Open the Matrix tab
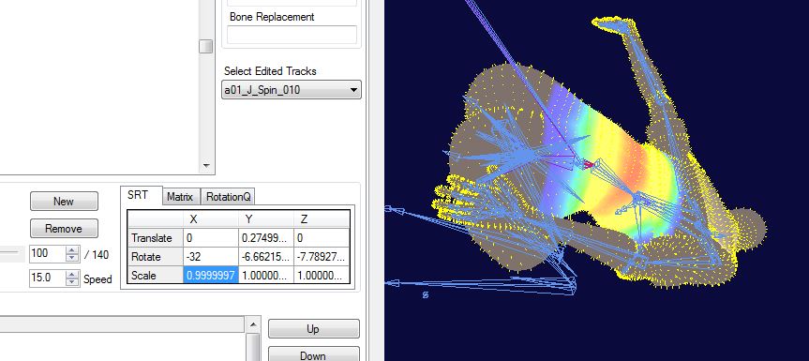This screenshot has width=809, height=361. coord(180,197)
